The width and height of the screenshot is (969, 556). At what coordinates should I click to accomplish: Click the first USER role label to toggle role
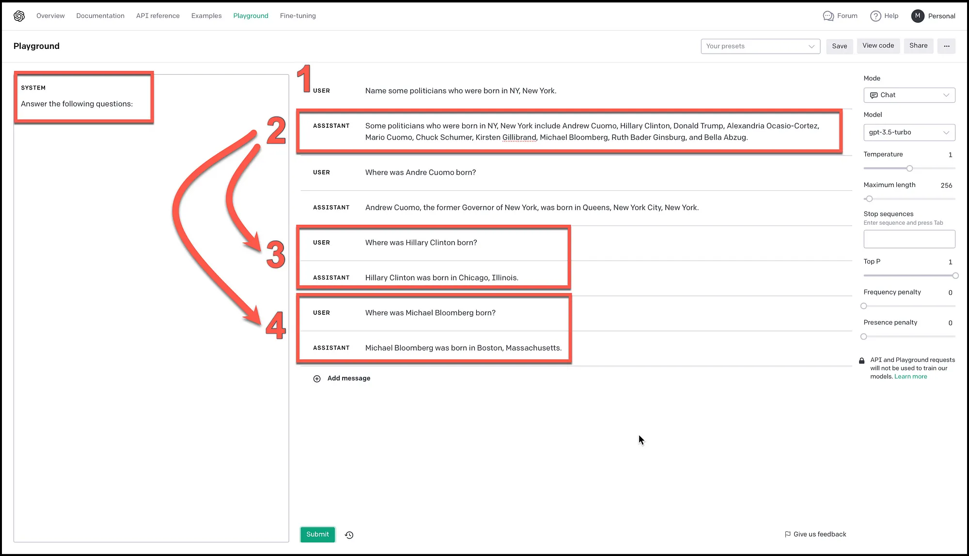[321, 91]
